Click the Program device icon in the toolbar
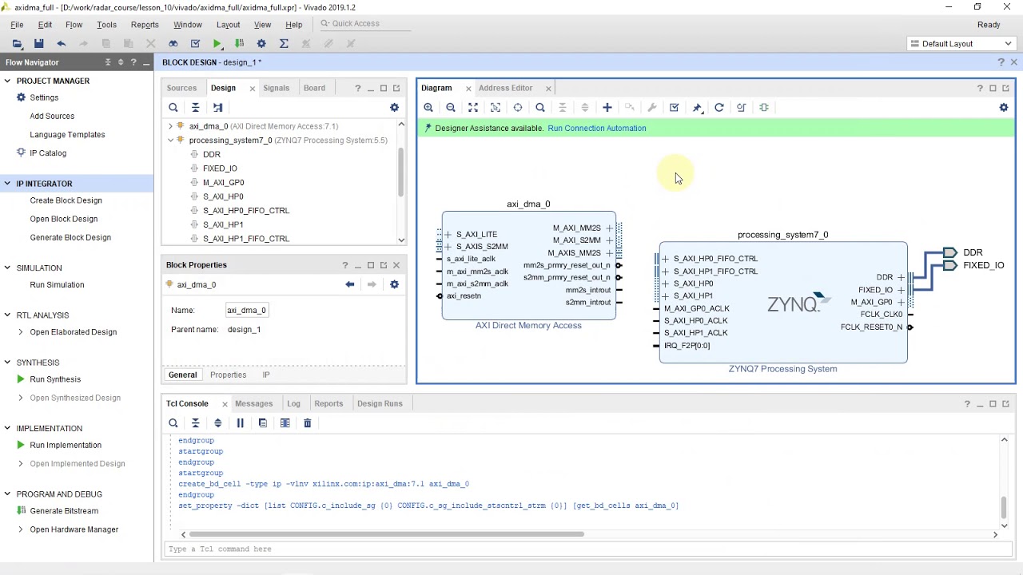This screenshot has width=1023, height=575. pos(239,43)
